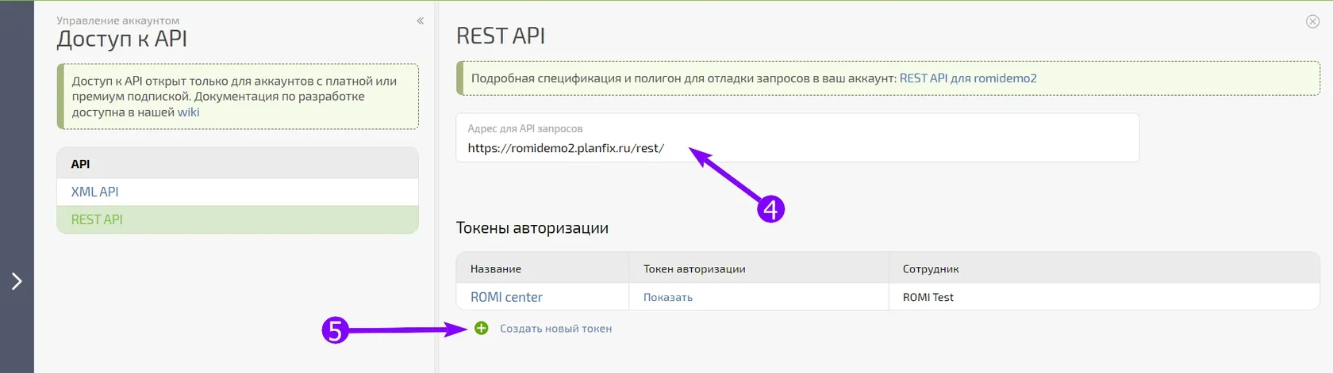This screenshot has width=1333, height=373.
Task: Click the REST API page title
Action: (x=501, y=36)
